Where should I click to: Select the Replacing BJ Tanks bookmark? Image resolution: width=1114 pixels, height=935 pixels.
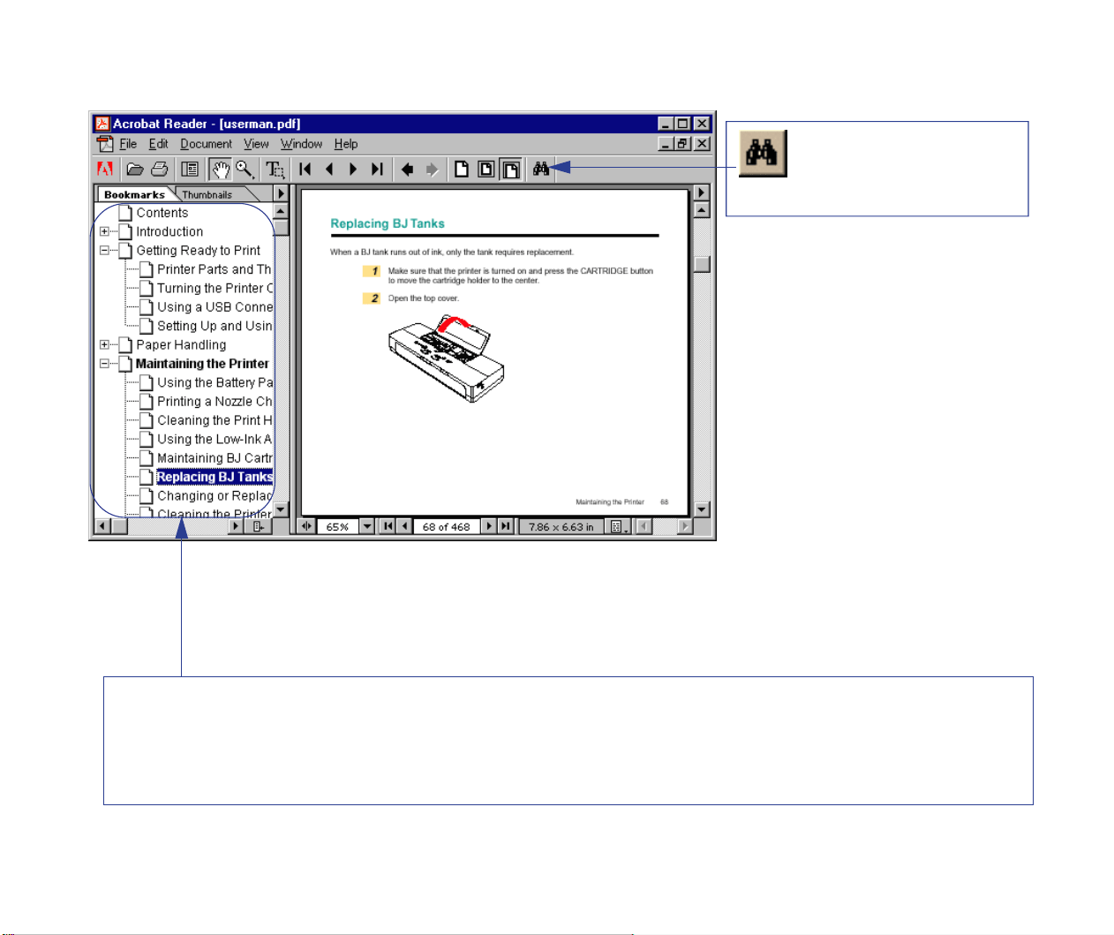(215, 477)
